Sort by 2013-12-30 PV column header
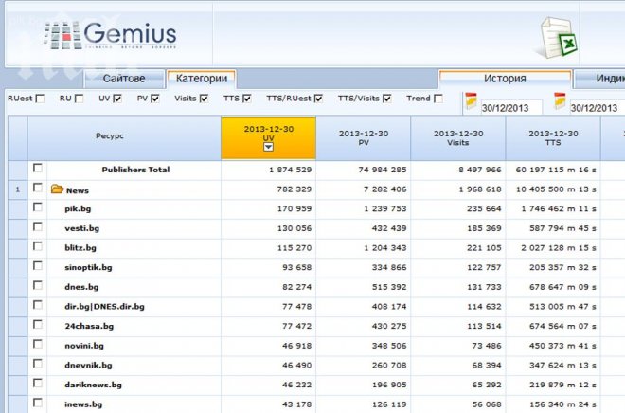This screenshot has width=625, height=413. (x=363, y=138)
